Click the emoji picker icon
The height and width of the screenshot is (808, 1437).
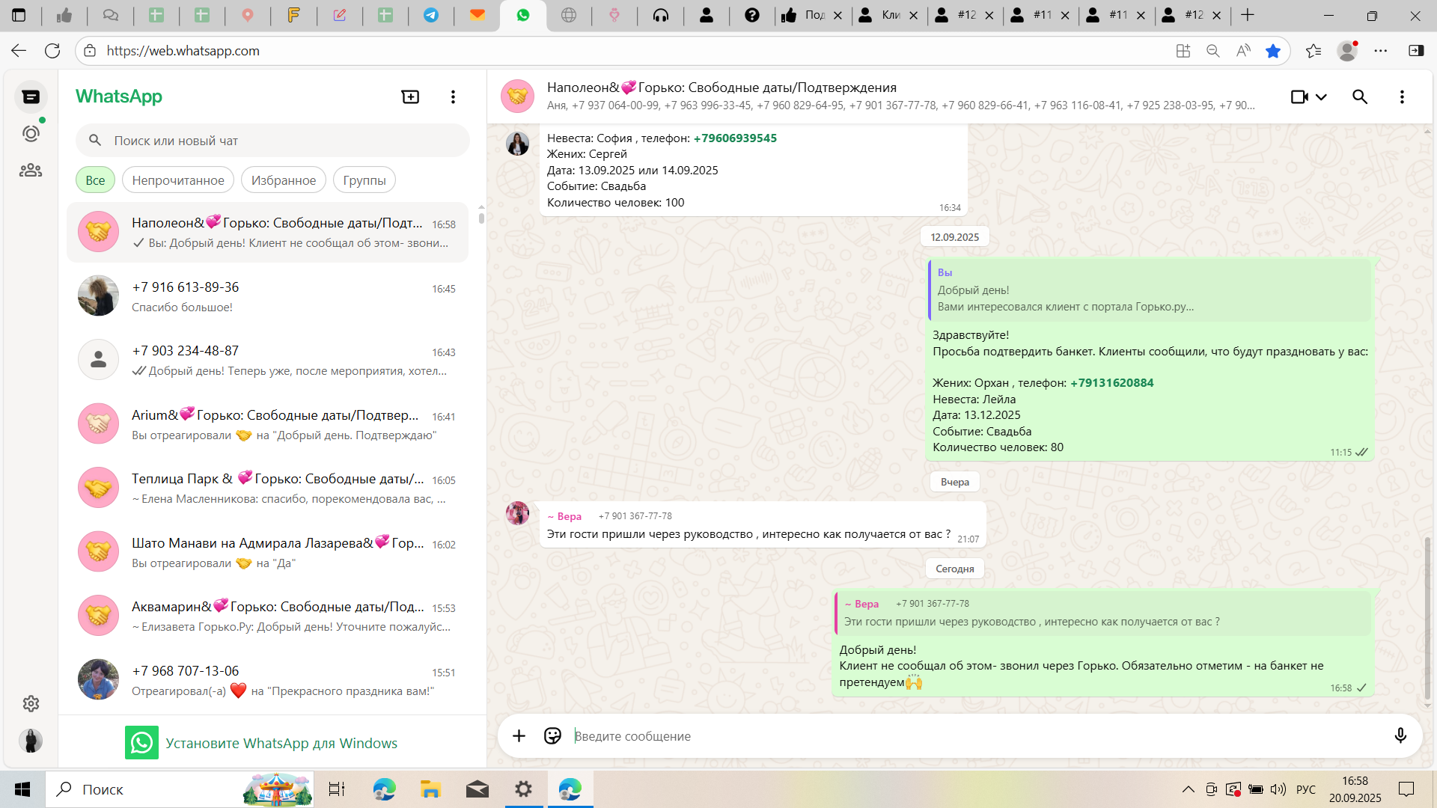pyautogui.click(x=552, y=736)
